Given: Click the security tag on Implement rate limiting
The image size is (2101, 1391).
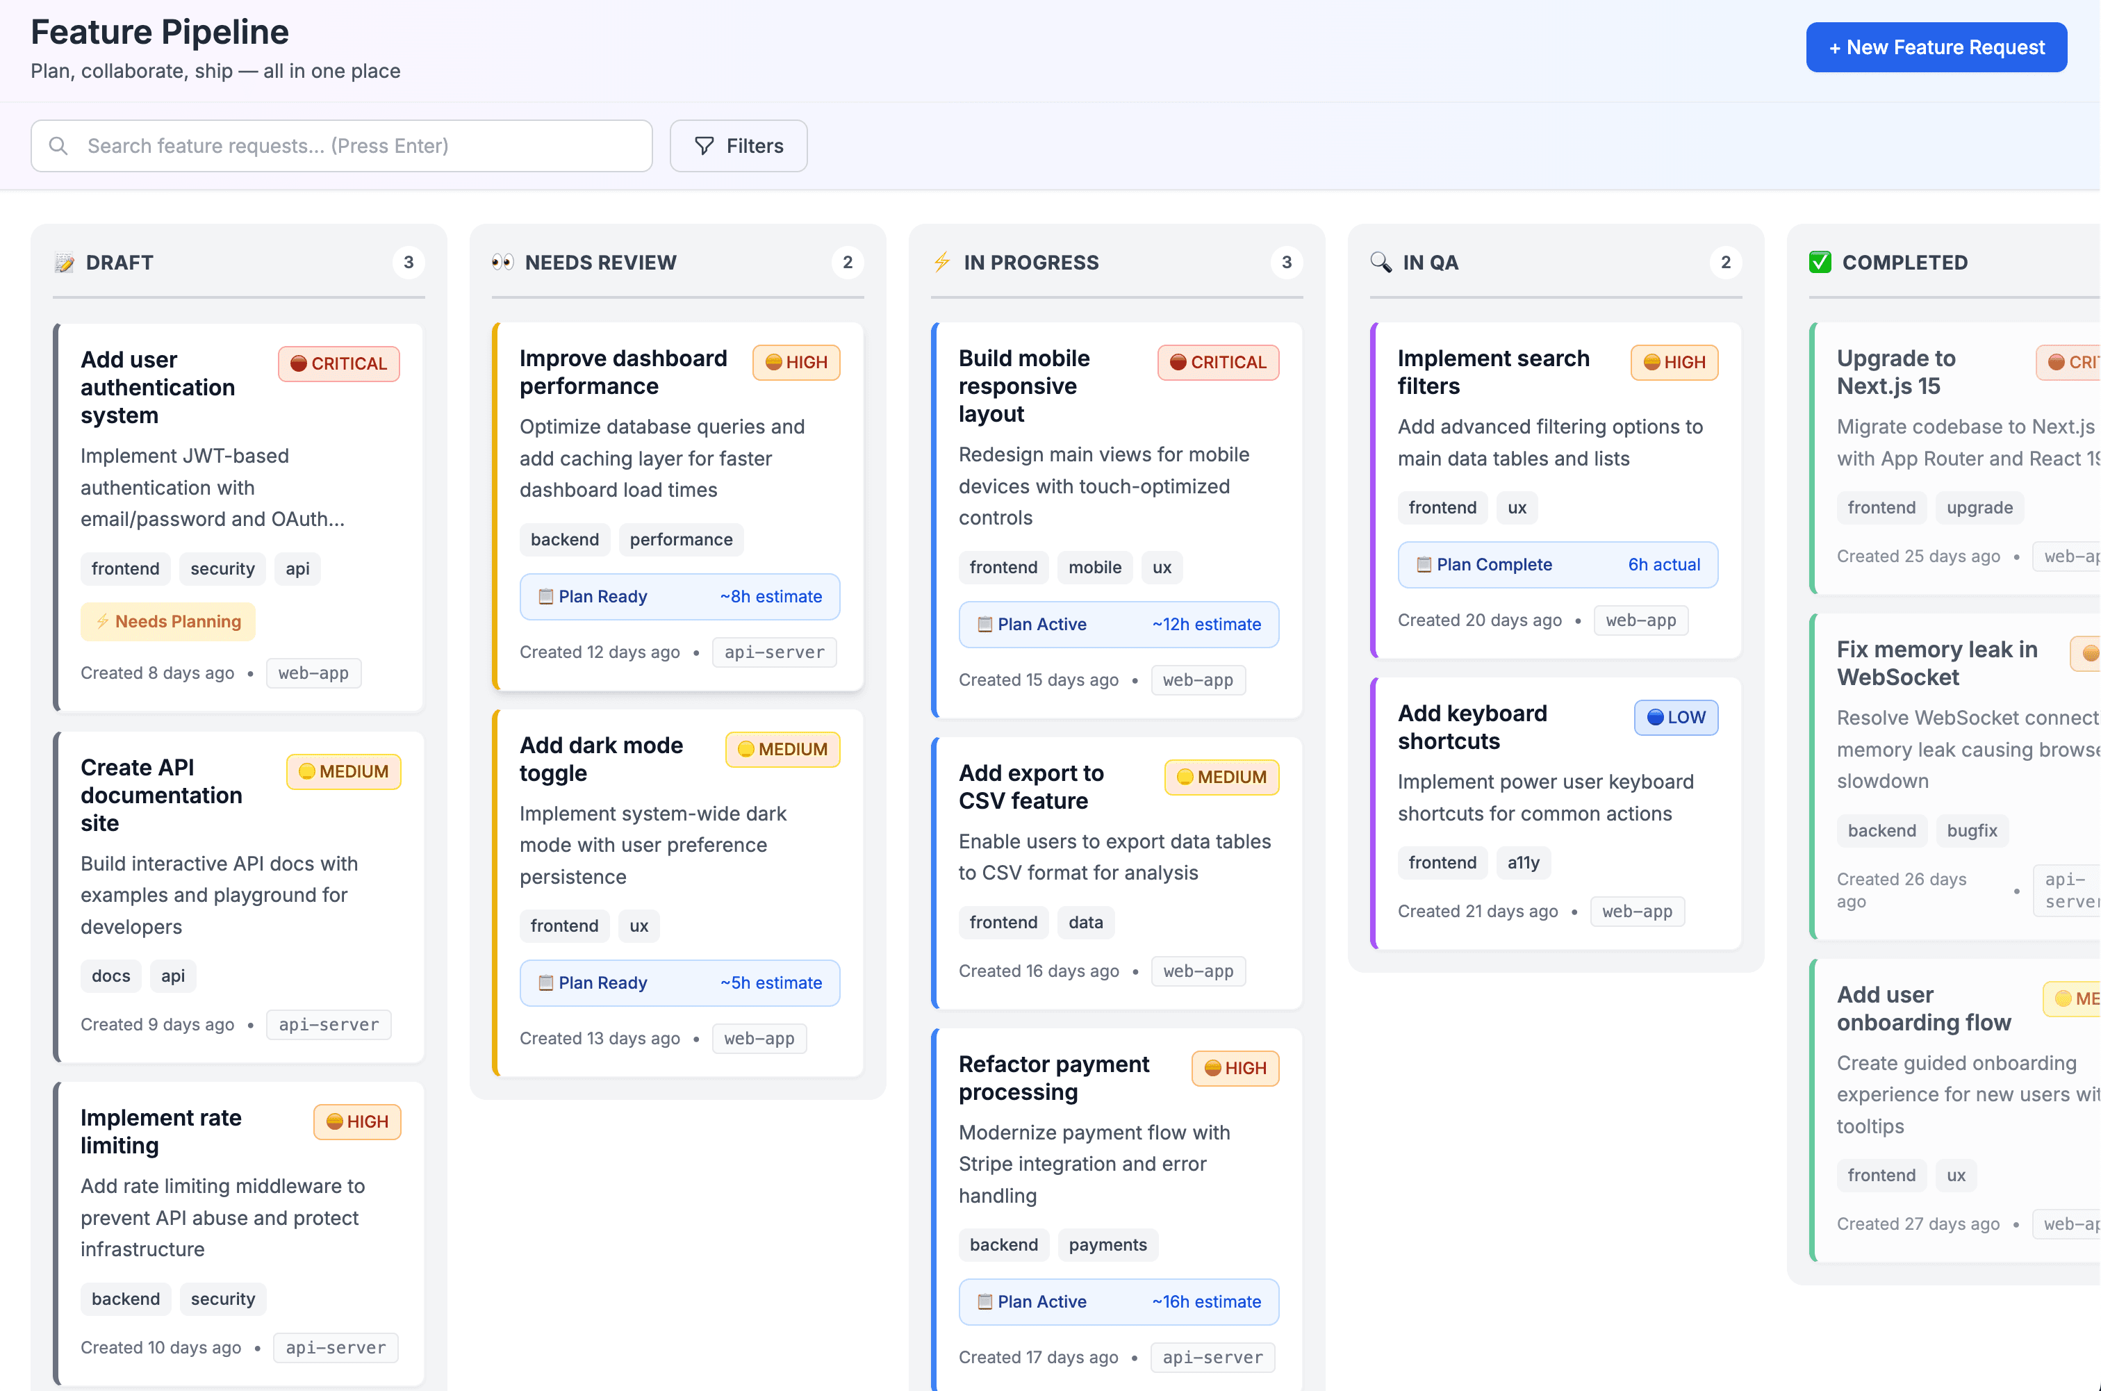Looking at the screenshot, I should point(222,1299).
